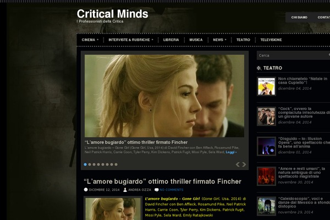
Task: Click the date novembre 30, 2014
Action: point(295,182)
